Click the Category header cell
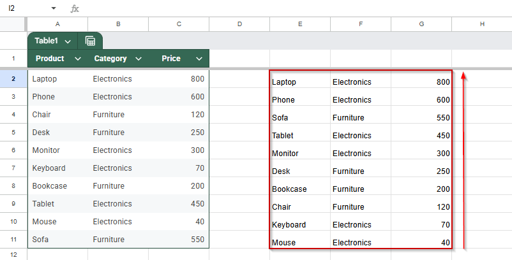Screen dimensions: 512x260 pos(118,59)
